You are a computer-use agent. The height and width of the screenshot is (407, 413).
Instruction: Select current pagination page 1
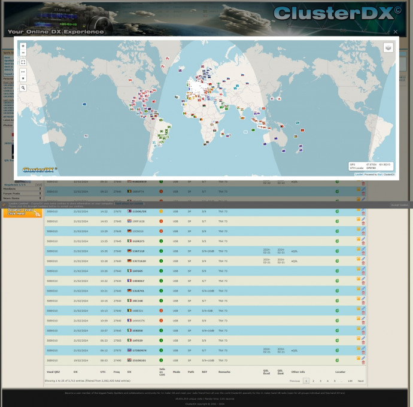tap(306, 381)
